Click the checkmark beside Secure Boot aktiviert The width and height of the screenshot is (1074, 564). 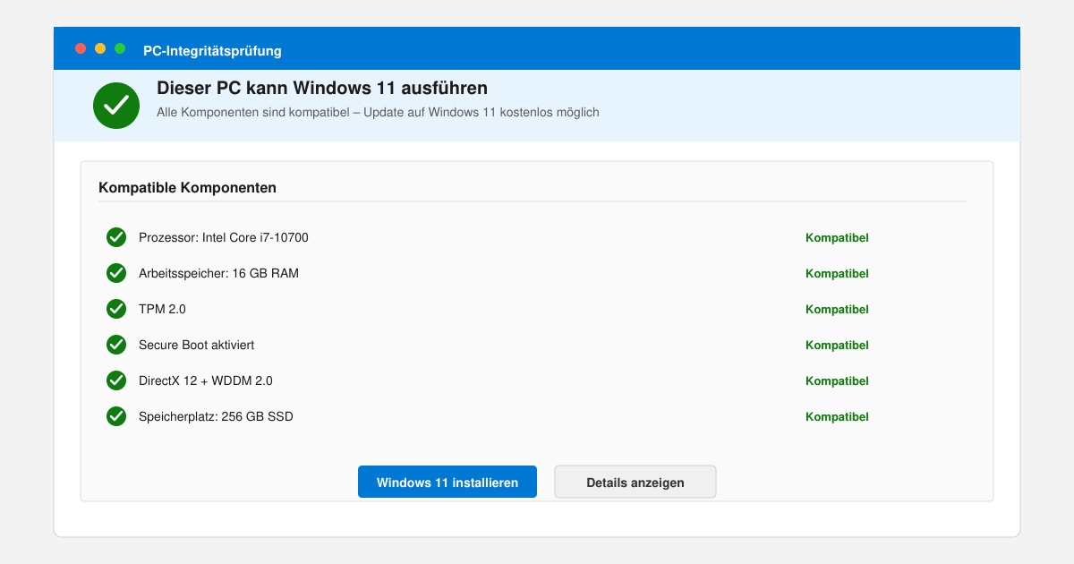116,345
